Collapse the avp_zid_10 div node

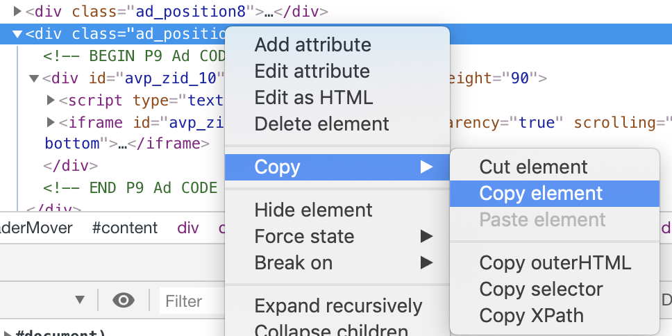[34, 78]
